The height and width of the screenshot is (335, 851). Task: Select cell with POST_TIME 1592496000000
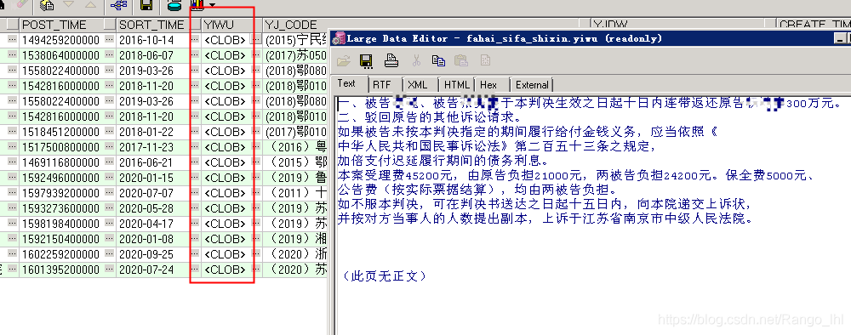(x=62, y=177)
